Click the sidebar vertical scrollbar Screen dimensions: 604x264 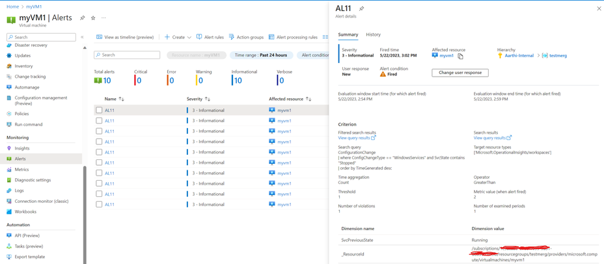85,213
